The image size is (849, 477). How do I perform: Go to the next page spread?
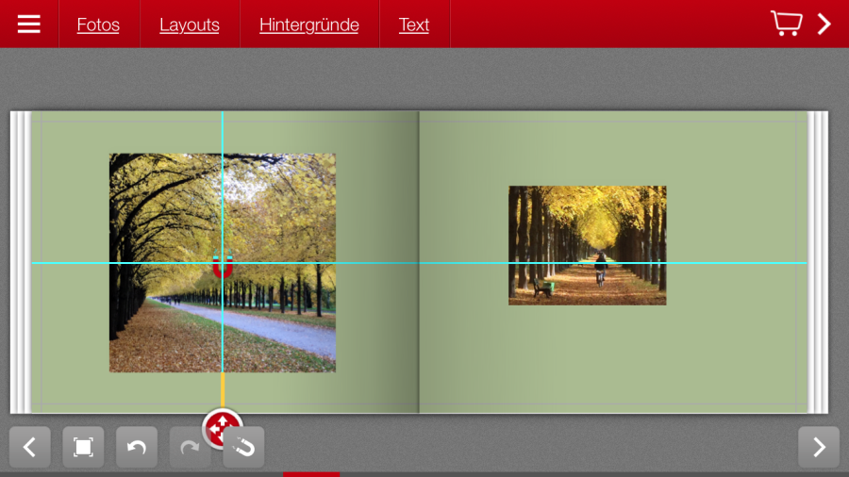click(x=819, y=447)
